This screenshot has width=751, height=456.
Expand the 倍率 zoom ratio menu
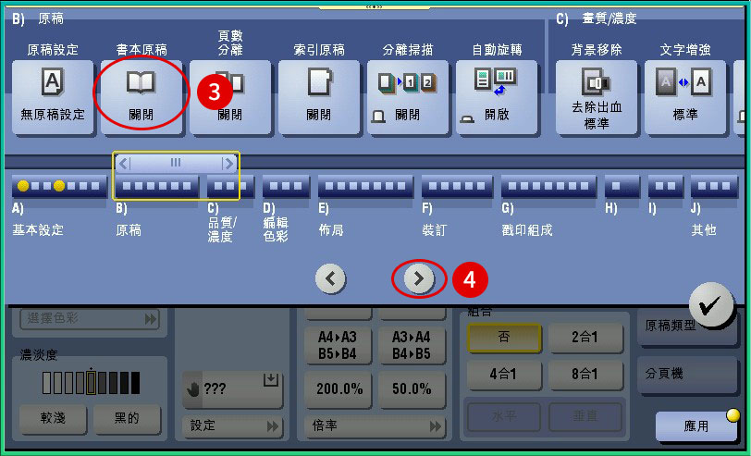(374, 426)
